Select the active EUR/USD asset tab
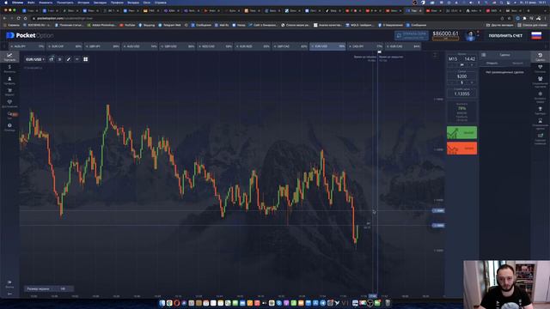Image resolution: width=550 pixels, height=309 pixels. [327, 46]
